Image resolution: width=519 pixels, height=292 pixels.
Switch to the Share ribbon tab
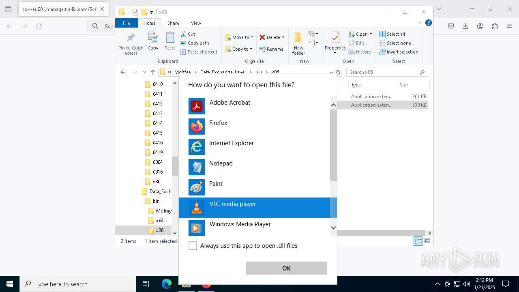tap(173, 23)
